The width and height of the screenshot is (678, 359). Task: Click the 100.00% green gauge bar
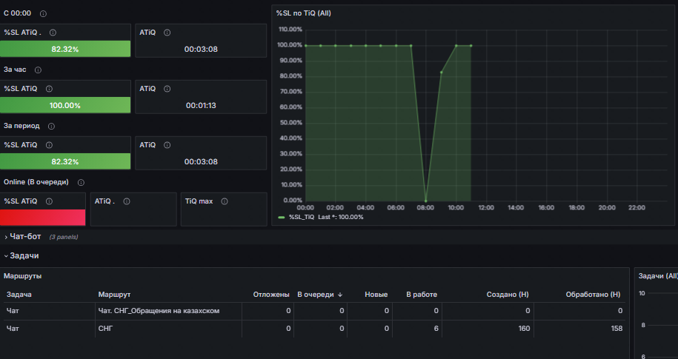pos(65,105)
